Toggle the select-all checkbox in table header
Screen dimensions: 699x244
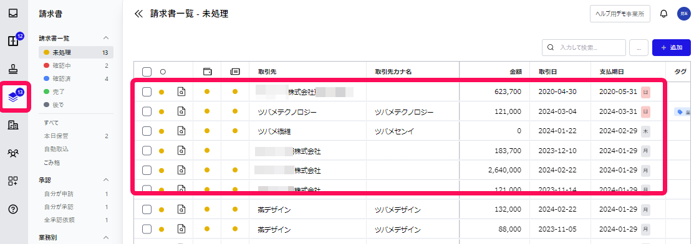pyautogui.click(x=147, y=72)
